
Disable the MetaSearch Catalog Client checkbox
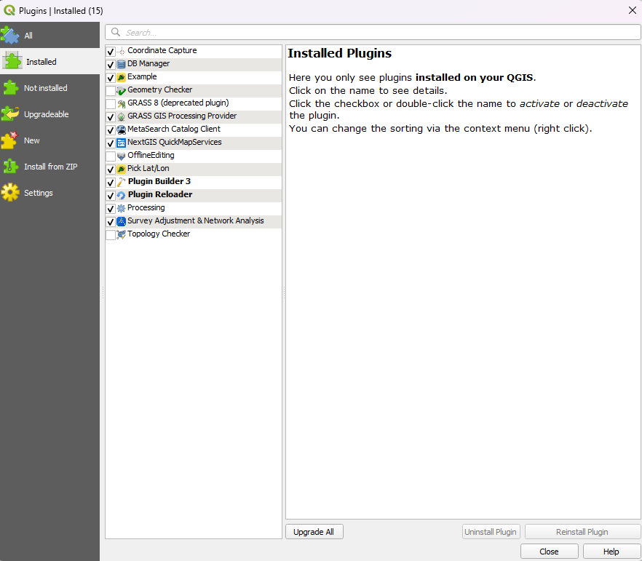click(111, 130)
